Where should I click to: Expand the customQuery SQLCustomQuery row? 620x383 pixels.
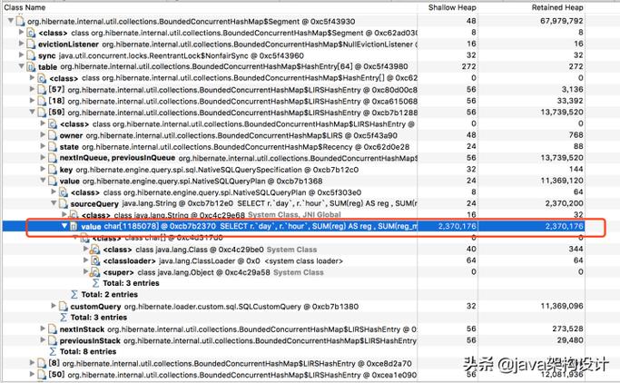(x=54, y=306)
